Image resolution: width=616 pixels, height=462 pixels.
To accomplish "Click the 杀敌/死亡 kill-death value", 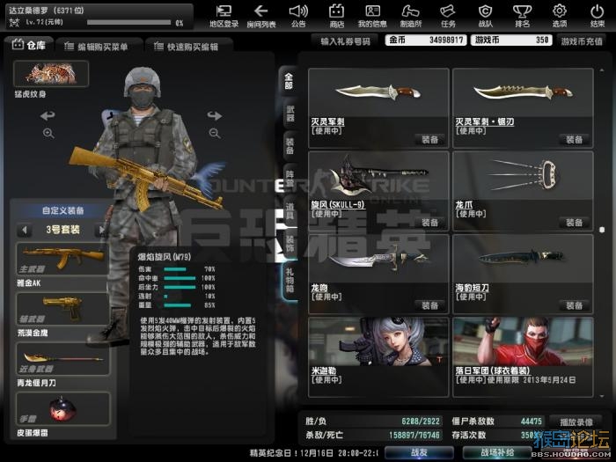I will pos(414,436).
